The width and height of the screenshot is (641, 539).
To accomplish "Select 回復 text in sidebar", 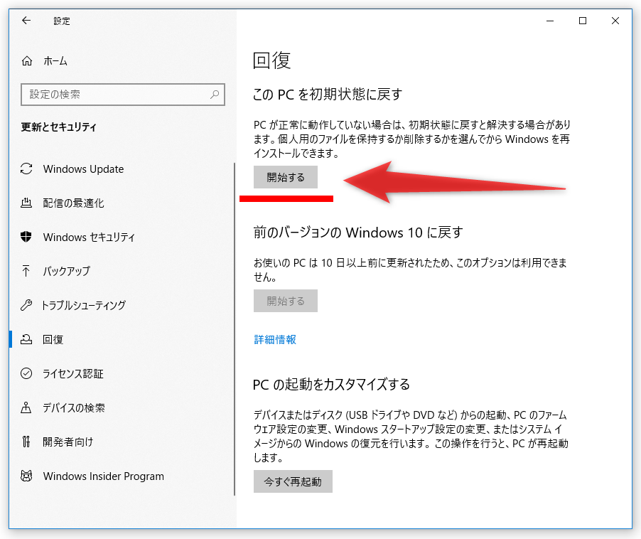I will click(x=53, y=339).
